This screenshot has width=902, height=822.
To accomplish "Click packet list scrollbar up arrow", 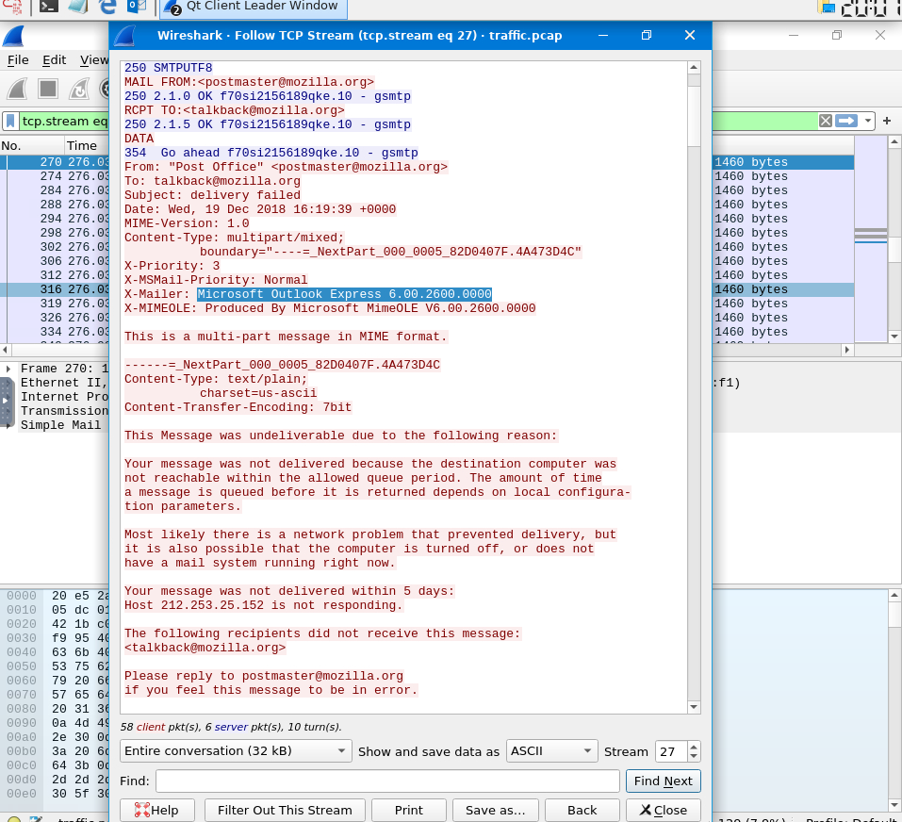I will [894, 141].
